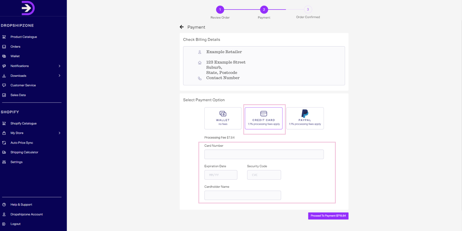Viewport: 462px width, 231px height.
Task: Open Shopify Catalogue menu item
Action: pos(23,123)
